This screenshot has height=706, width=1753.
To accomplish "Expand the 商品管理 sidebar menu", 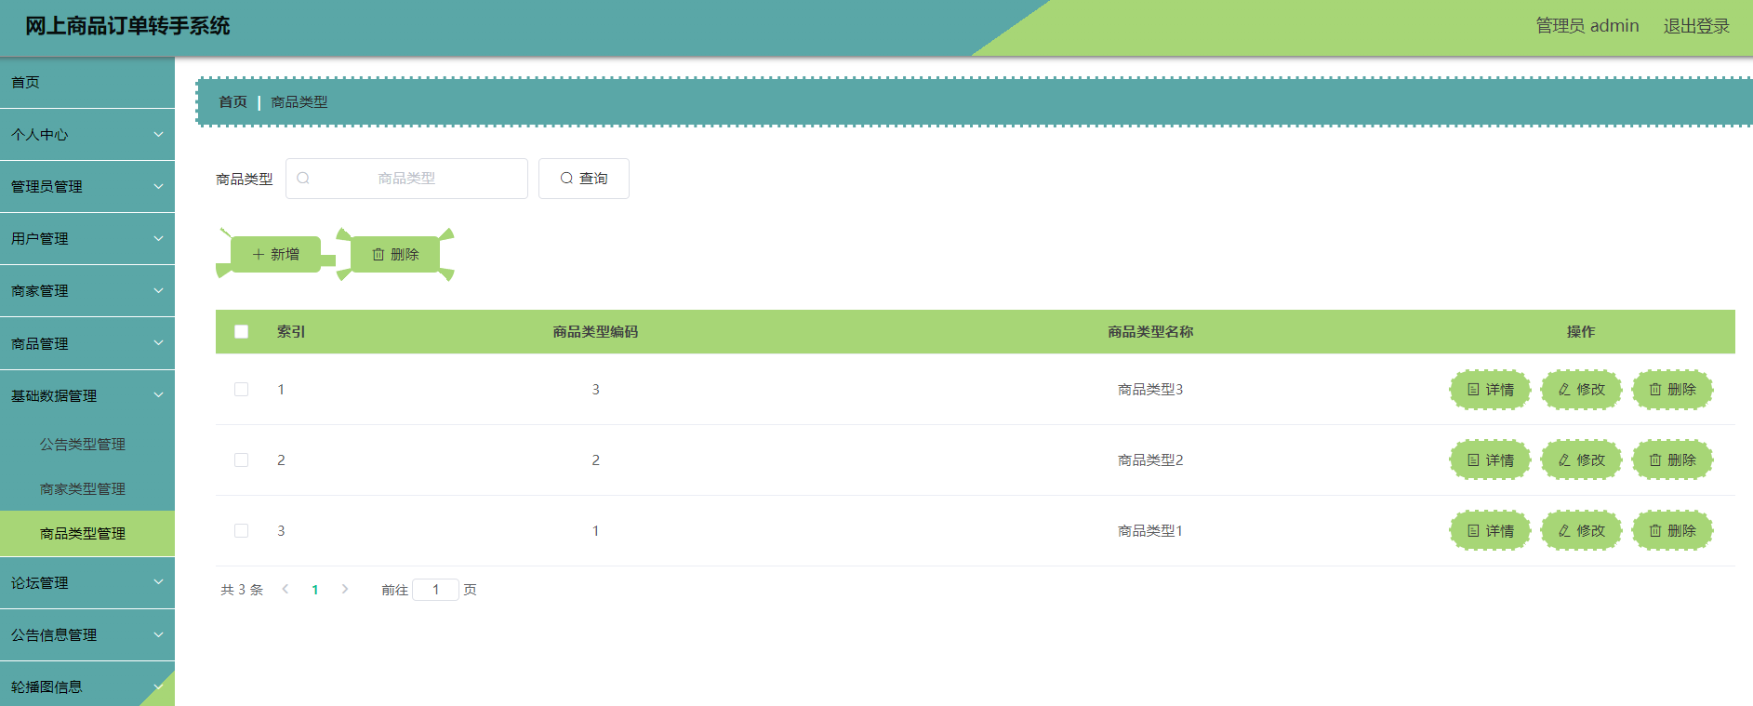I will [x=87, y=344].
